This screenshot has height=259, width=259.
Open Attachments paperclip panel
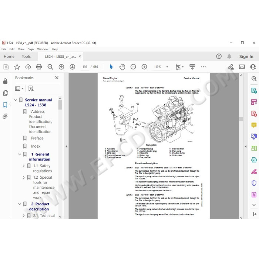(x=5, y=116)
